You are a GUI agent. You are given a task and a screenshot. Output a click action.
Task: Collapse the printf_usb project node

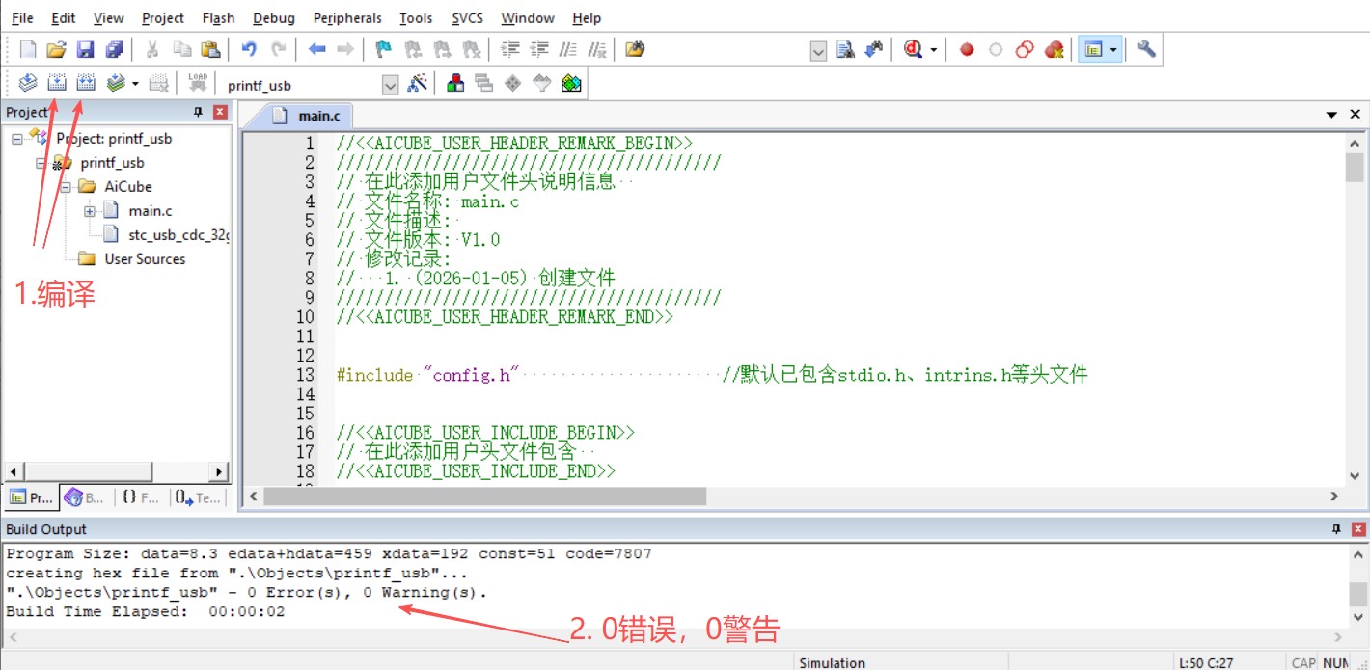click(40, 162)
